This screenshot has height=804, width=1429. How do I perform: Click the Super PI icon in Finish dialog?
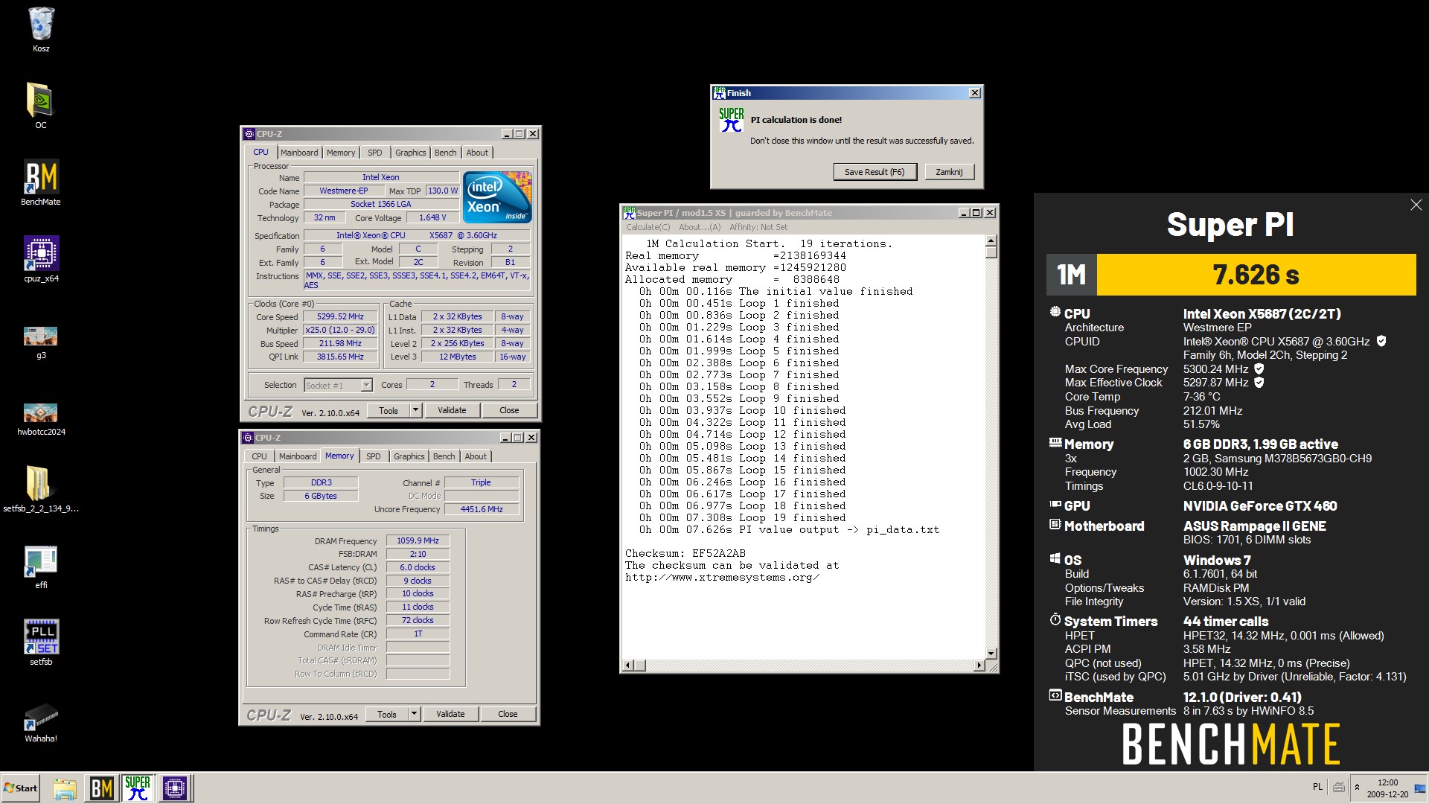[731, 120]
